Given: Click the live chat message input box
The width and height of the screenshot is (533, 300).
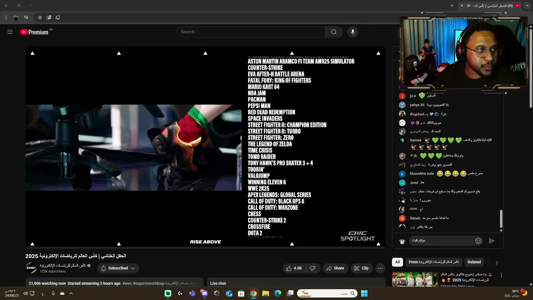Looking at the screenshot, I should (x=441, y=240).
